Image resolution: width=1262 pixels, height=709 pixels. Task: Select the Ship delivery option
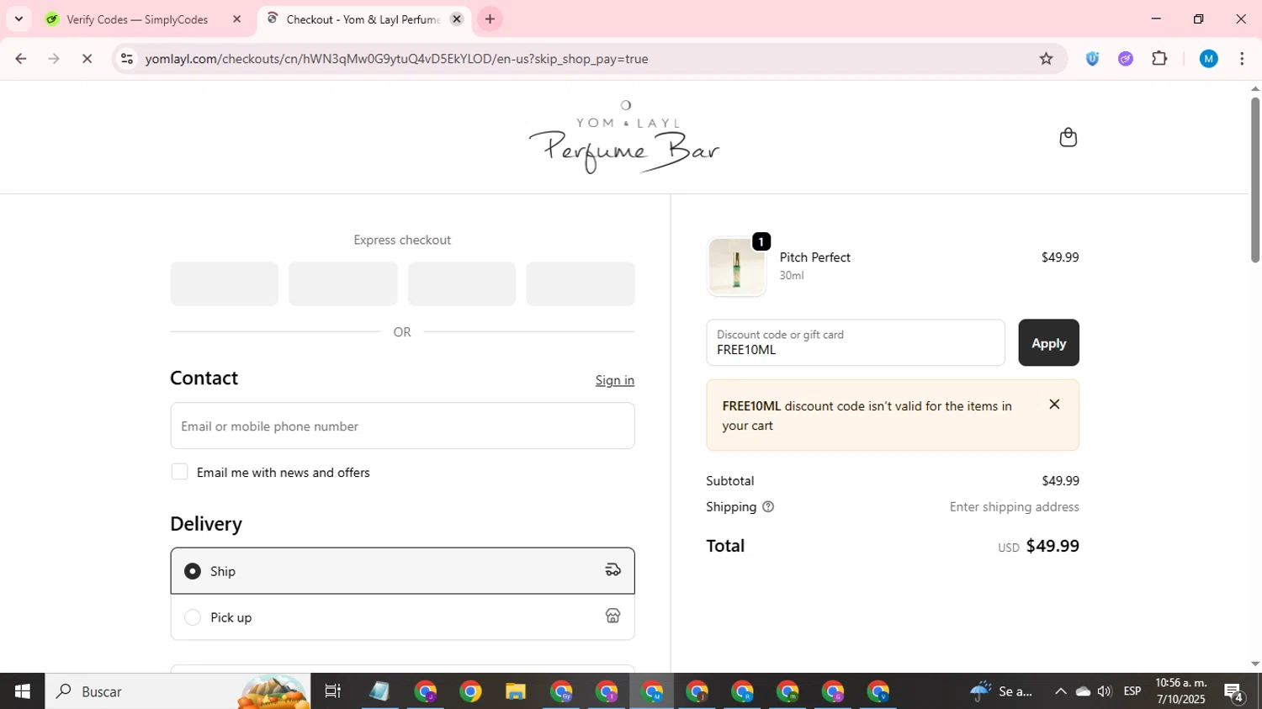coord(402,571)
